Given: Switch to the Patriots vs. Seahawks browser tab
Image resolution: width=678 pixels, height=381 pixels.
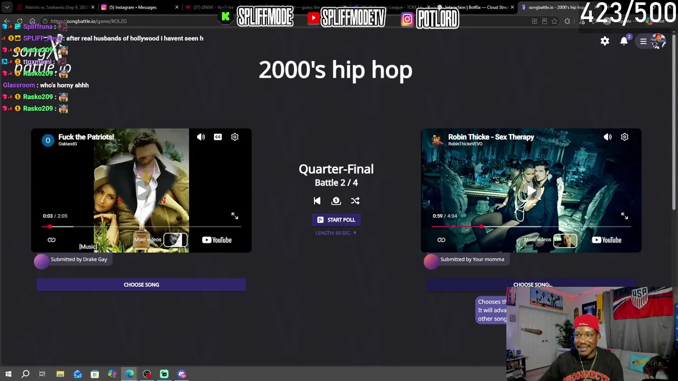Looking at the screenshot, I should pyautogui.click(x=56, y=7).
